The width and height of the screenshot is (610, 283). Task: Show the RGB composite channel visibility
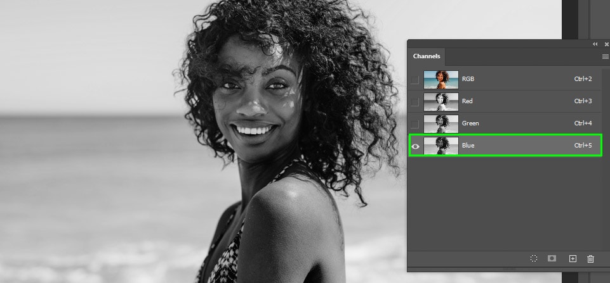click(x=415, y=80)
